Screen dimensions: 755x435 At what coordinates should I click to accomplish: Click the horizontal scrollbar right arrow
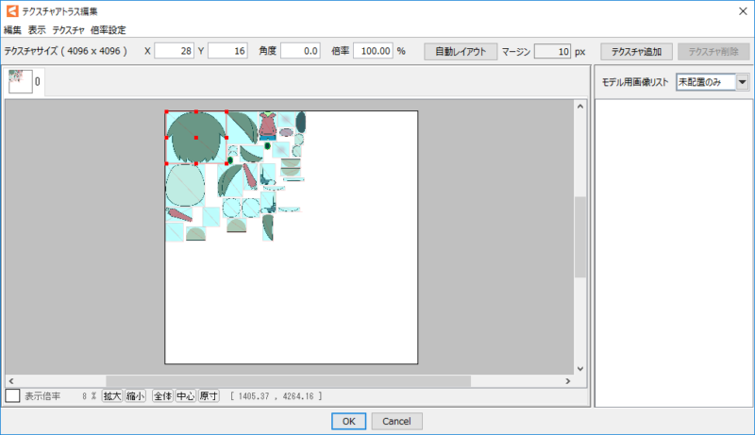click(568, 381)
